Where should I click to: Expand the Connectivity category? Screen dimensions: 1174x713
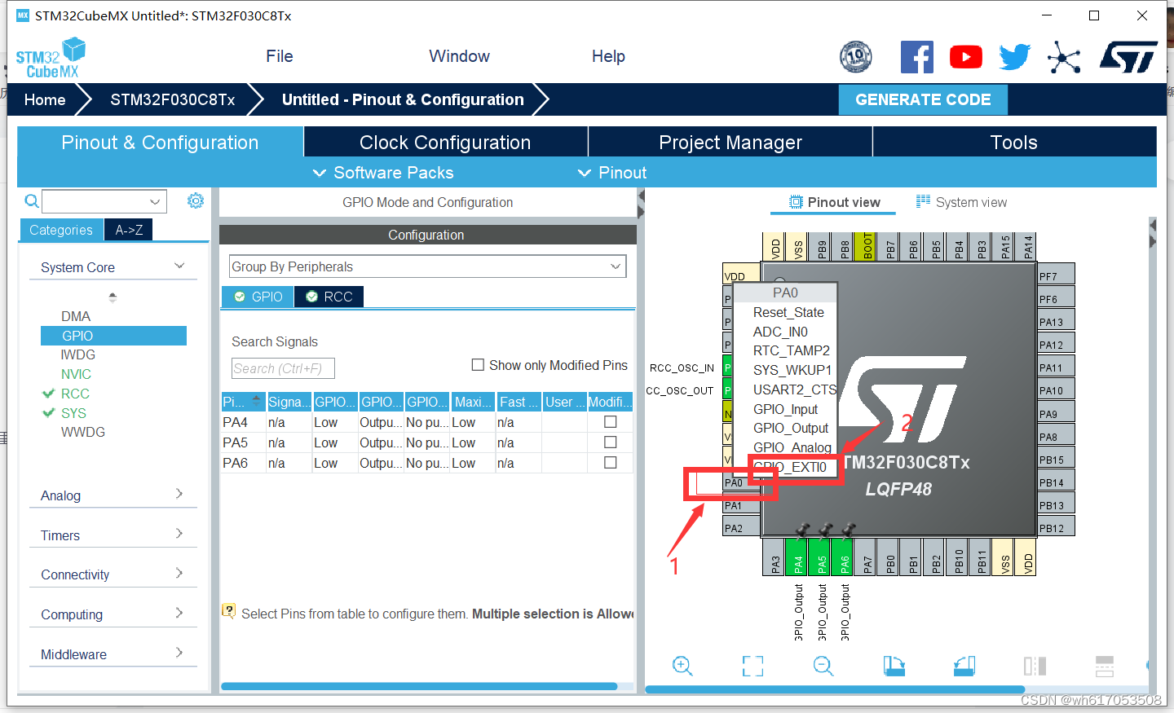point(113,574)
